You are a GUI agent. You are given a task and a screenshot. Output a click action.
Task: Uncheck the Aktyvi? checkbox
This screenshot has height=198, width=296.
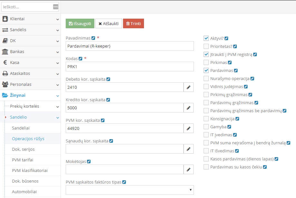(206, 38)
